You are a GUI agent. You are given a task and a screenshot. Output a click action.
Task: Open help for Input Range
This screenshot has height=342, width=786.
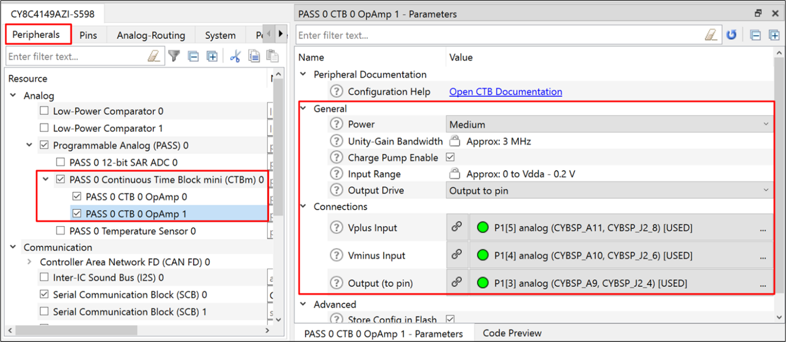point(336,174)
